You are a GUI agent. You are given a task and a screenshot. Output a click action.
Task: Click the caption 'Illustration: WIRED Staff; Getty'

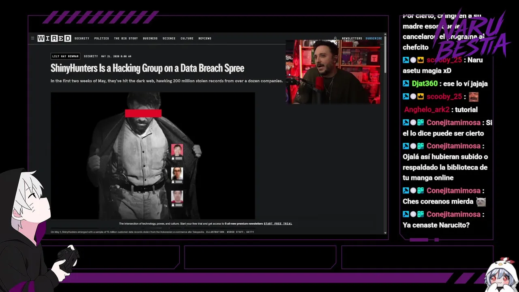pyautogui.click(x=230, y=232)
